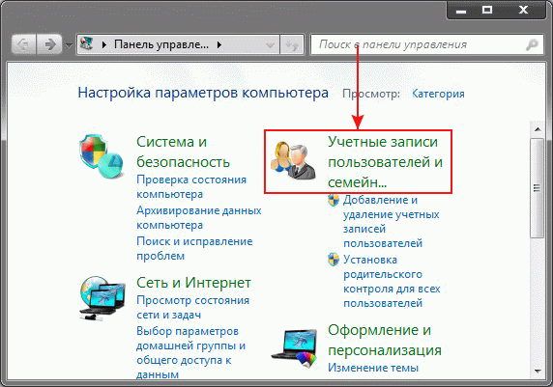
Task: Go forward with the forward arrow button
Action: (49, 44)
